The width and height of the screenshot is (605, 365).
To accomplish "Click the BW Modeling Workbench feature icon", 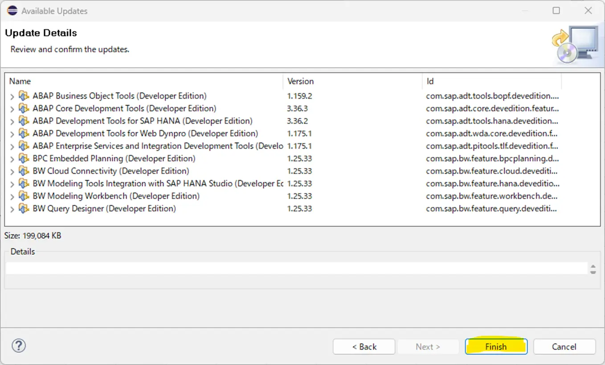I will click(x=24, y=196).
